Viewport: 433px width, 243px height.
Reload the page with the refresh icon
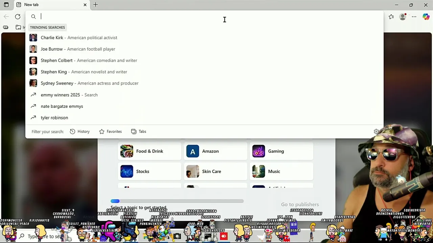click(18, 17)
